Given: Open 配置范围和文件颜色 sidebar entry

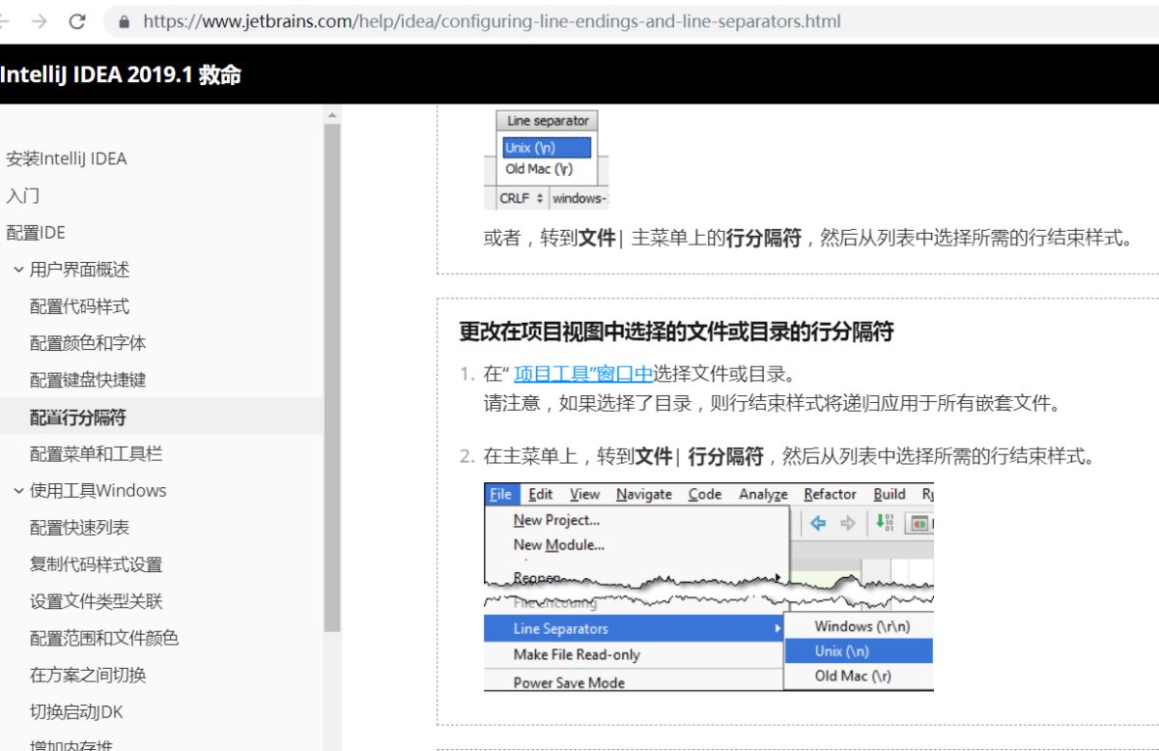Looking at the screenshot, I should pyautogui.click(x=104, y=638).
